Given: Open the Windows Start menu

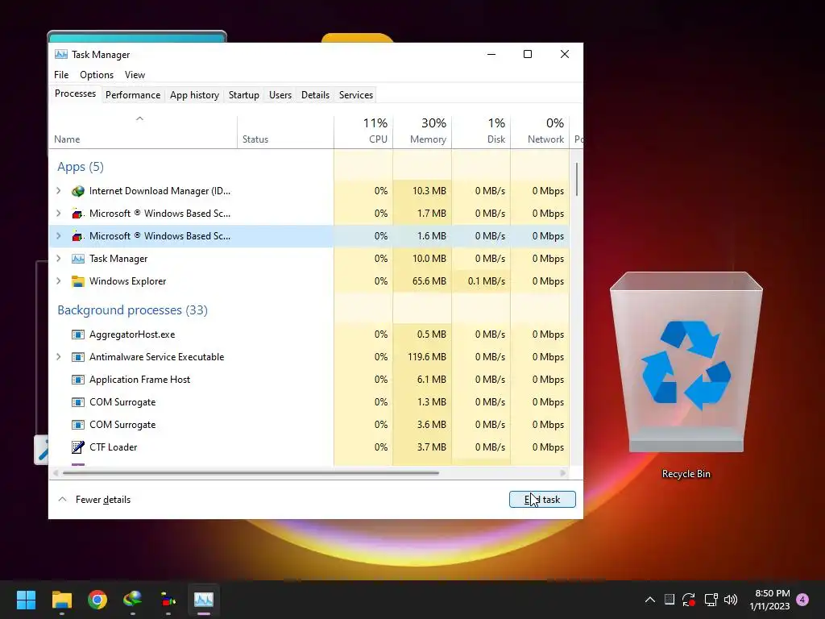Looking at the screenshot, I should pyautogui.click(x=26, y=600).
